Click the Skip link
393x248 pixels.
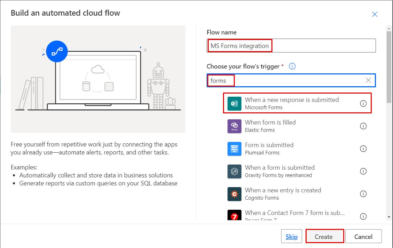point(291,236)
